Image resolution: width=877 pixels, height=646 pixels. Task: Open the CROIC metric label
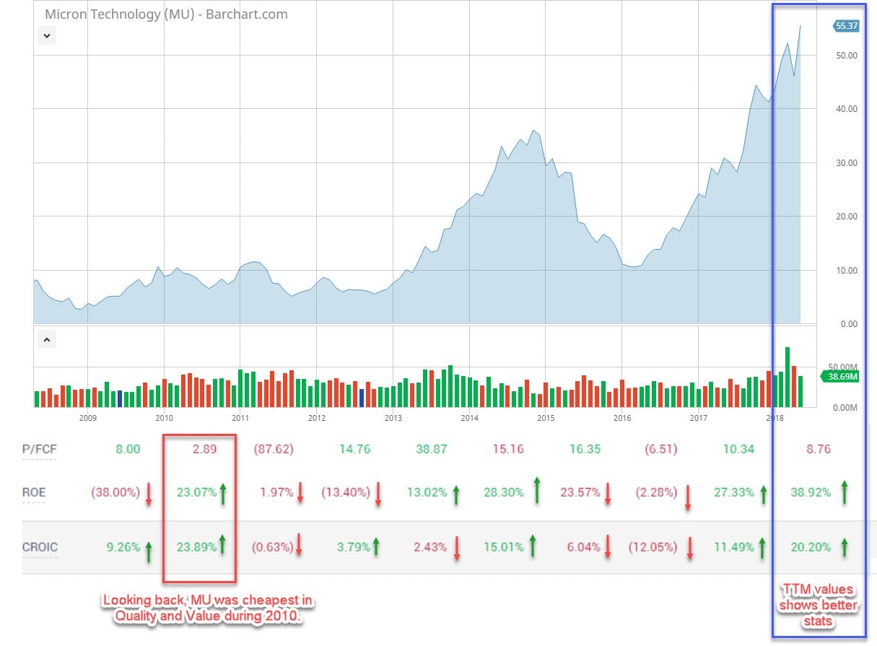point(39,546)
